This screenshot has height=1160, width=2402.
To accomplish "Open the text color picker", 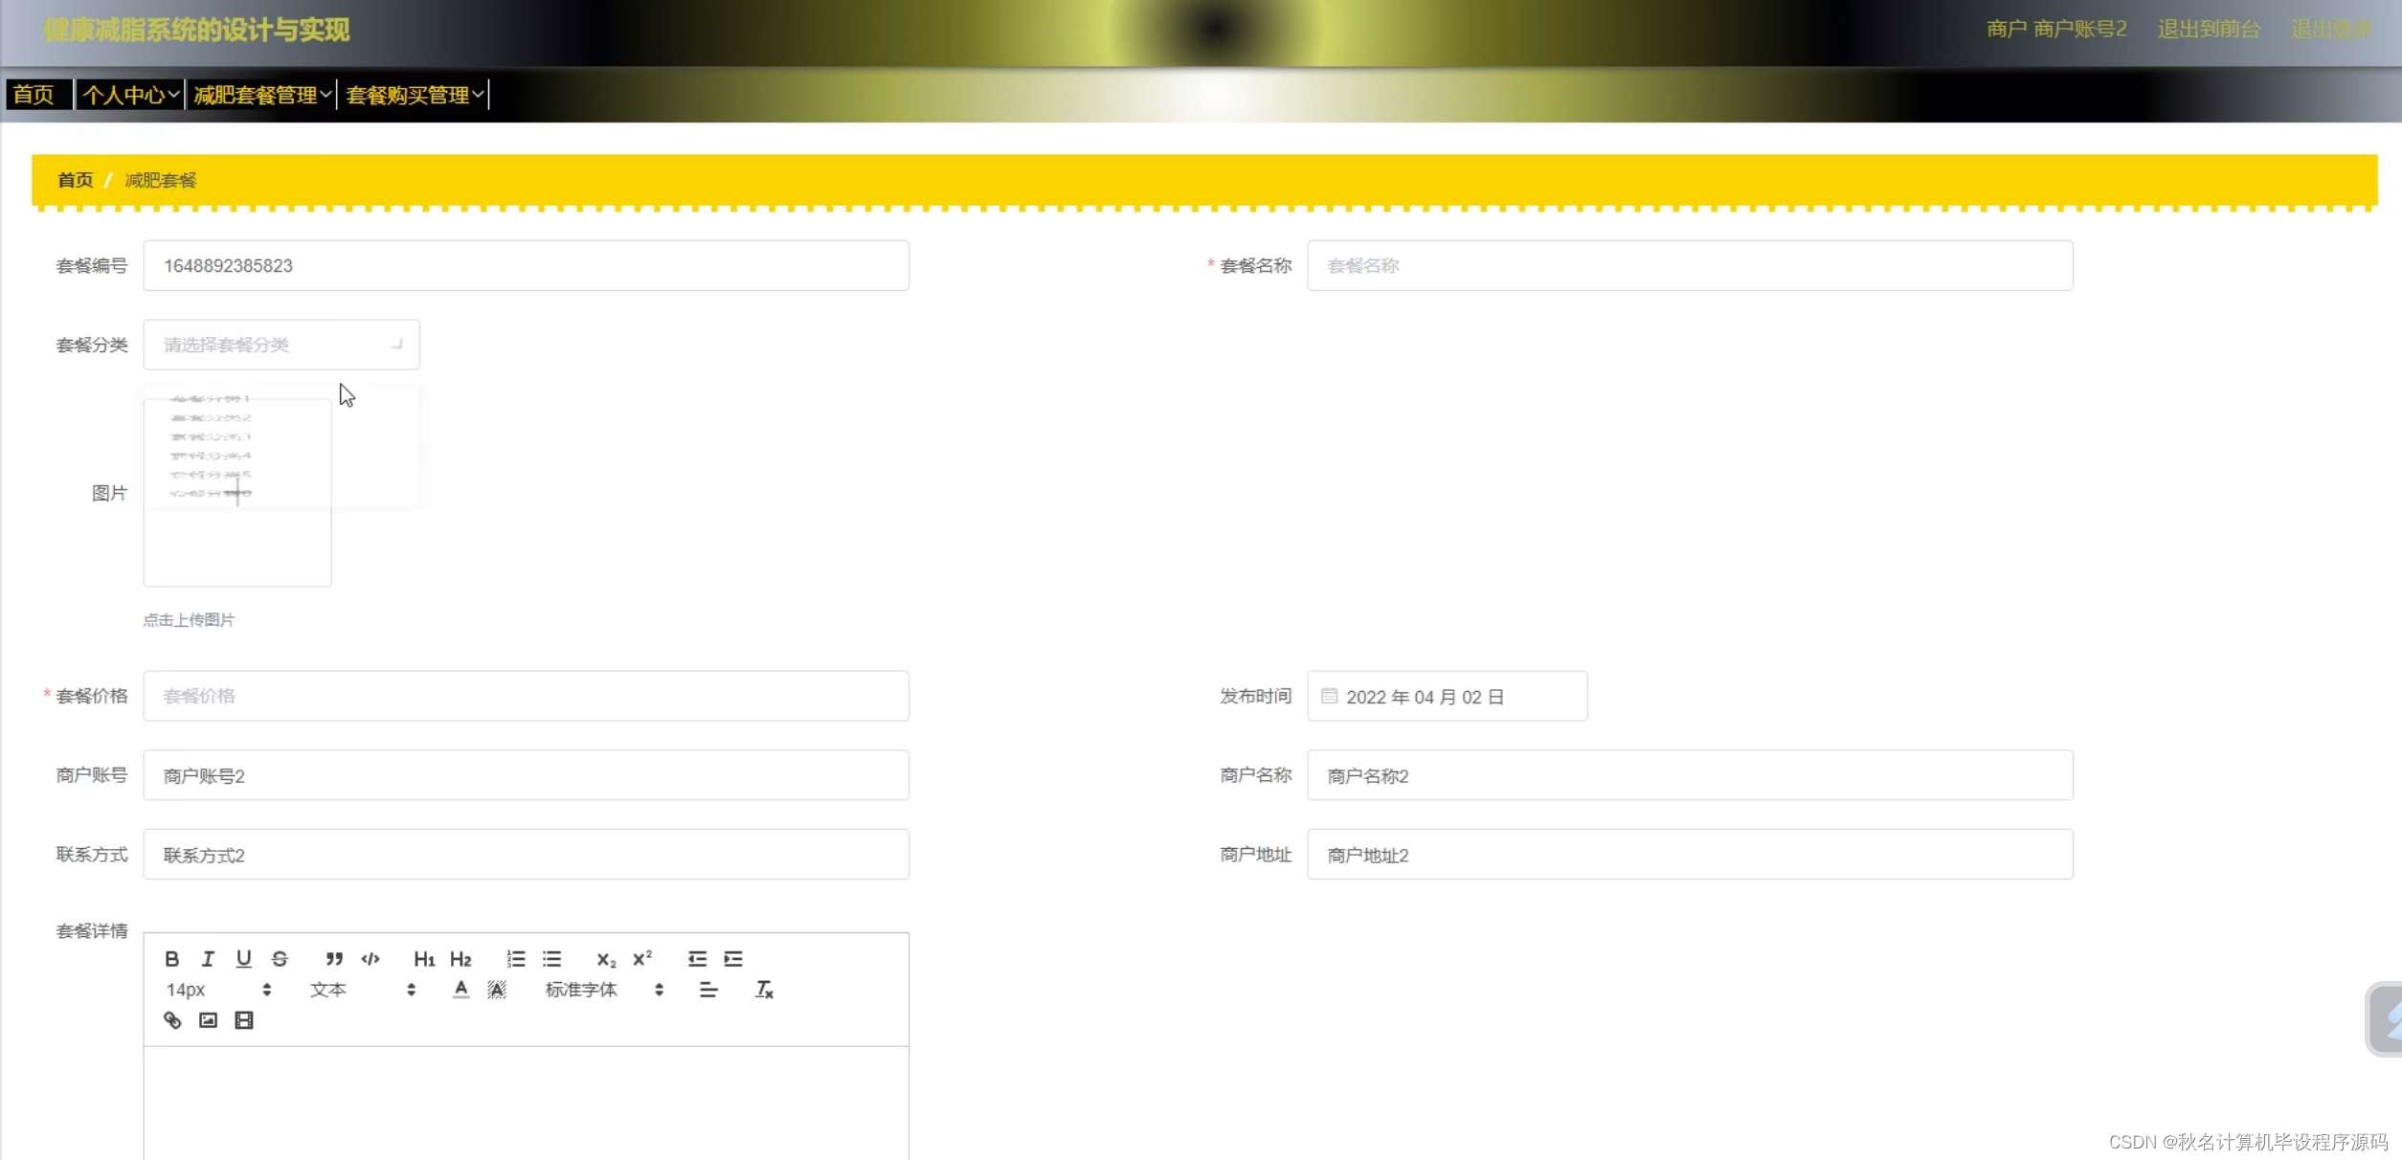I will pyautogui.click(x=460, y=990).
